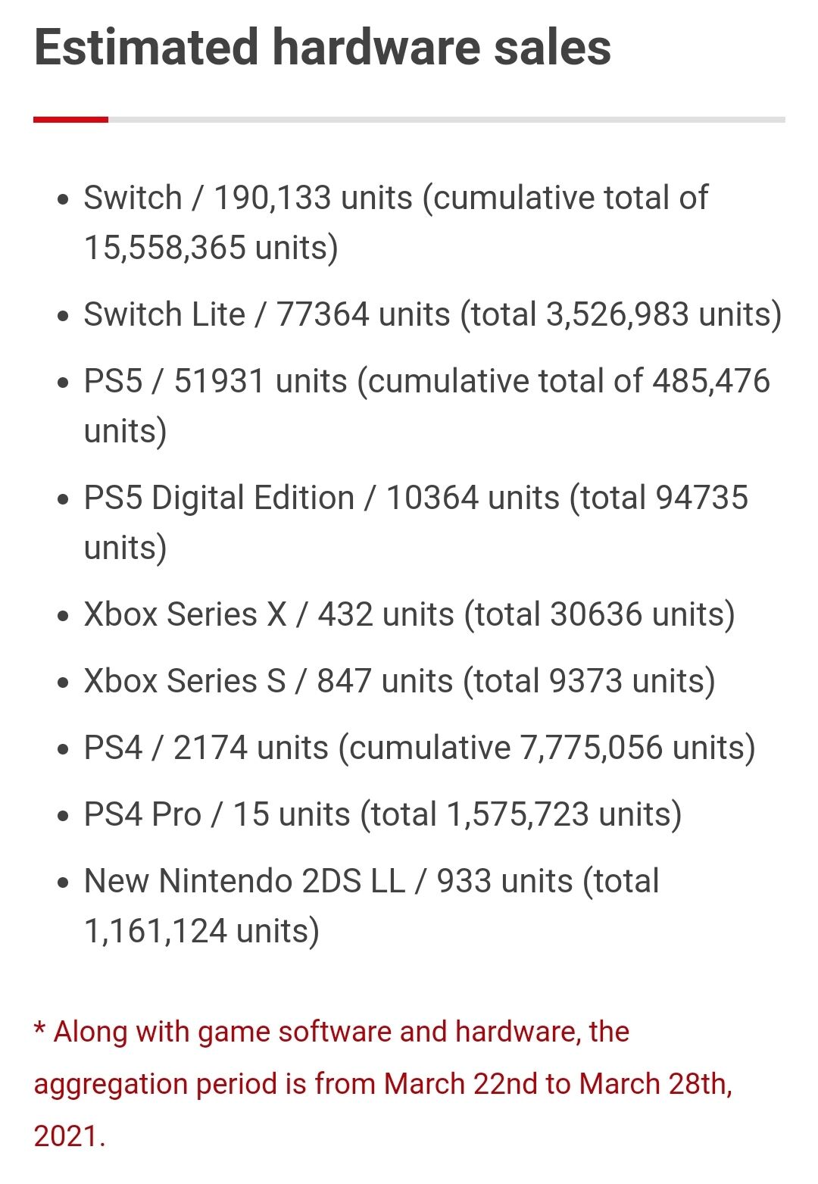
Task: Select the New Nintendo 2DS LL entry
Action: tap(371, 906)
